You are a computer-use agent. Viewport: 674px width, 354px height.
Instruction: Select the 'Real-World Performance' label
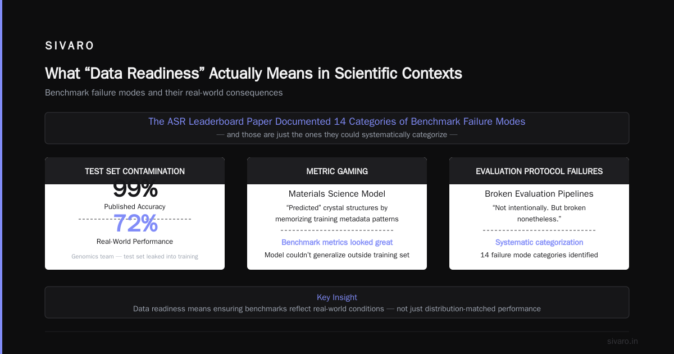[135, 242]
